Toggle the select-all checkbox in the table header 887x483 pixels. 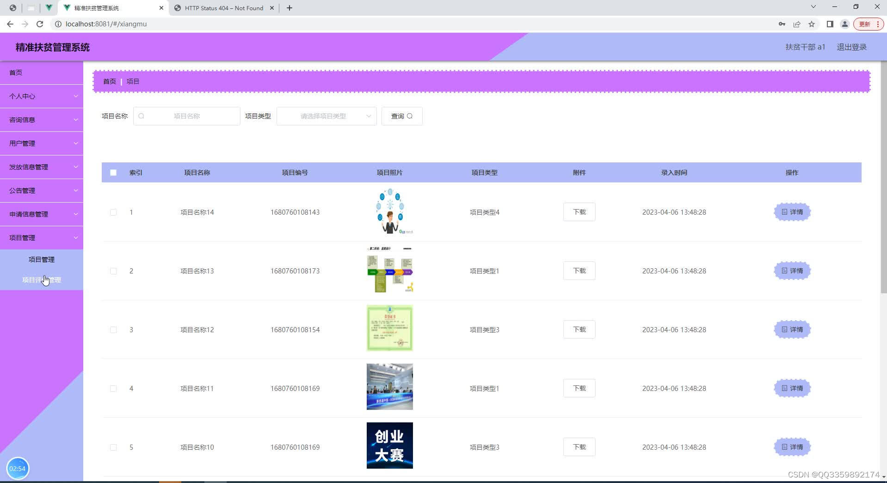113,173
